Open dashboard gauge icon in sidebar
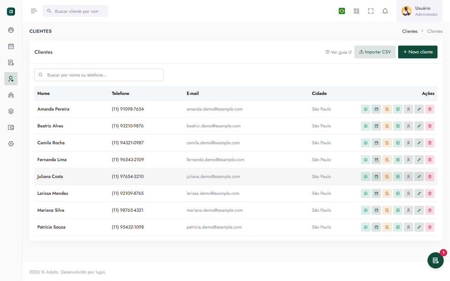This screenshot has height=281, width=450. pos(11,30)
